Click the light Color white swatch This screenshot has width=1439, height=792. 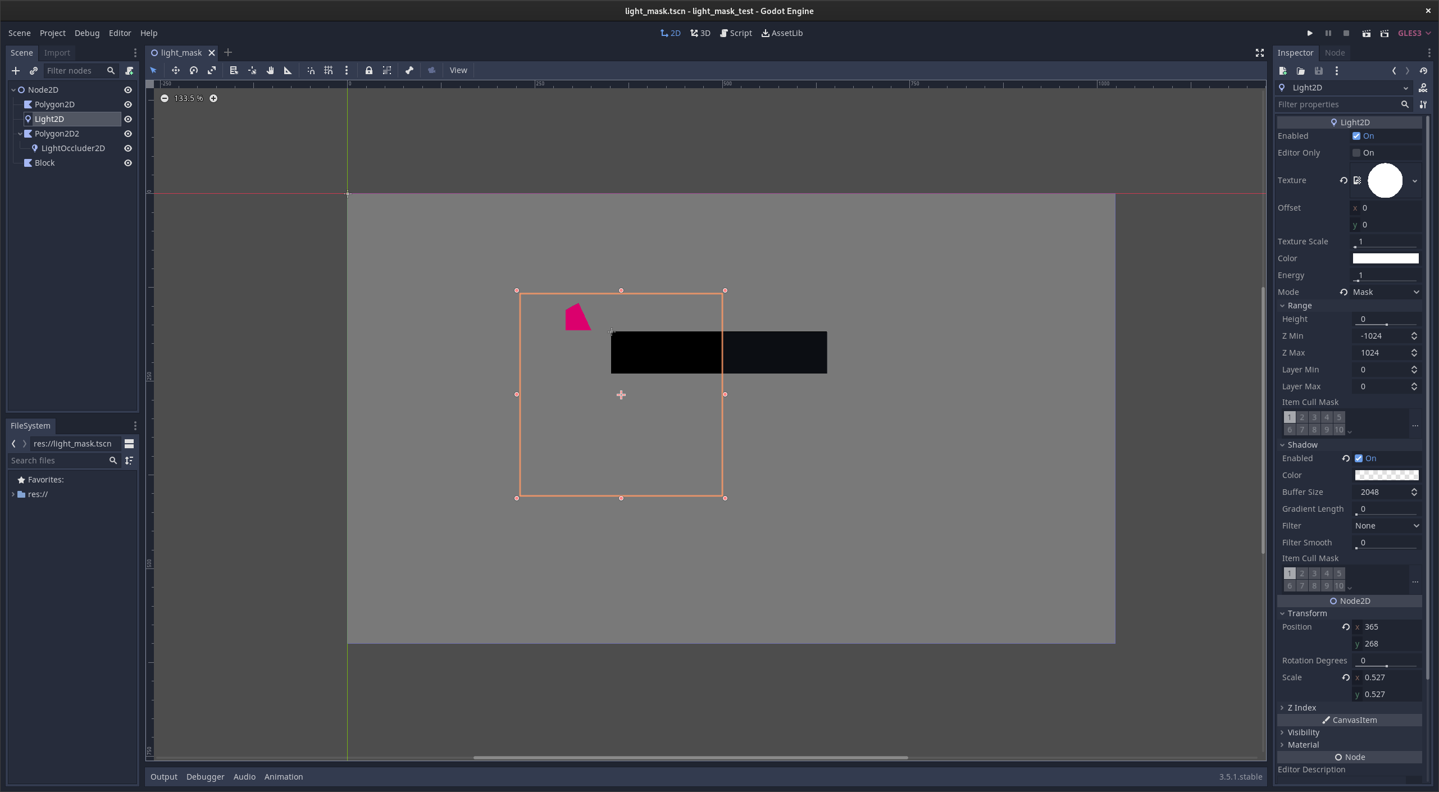(x=1385, y=258)
